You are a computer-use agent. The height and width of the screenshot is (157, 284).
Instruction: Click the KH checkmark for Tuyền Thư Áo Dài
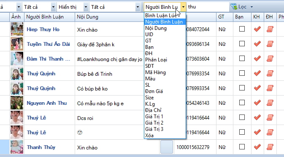coord(257,44)
